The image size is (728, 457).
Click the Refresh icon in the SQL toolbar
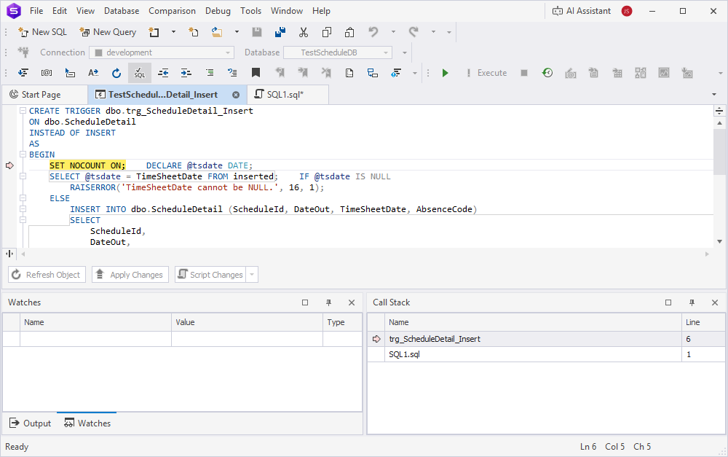coord(116,73)
